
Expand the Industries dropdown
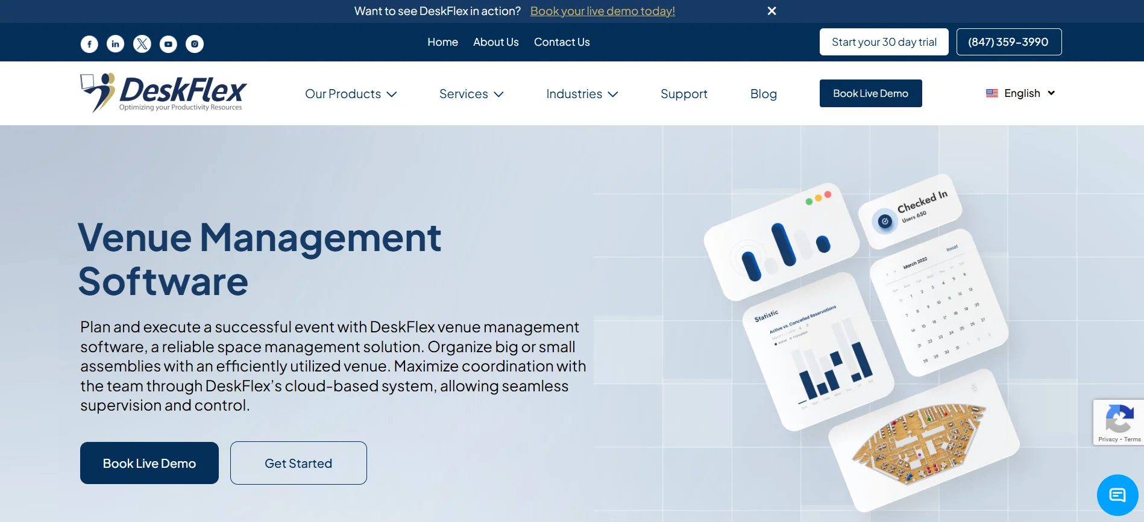click(582, 94)
